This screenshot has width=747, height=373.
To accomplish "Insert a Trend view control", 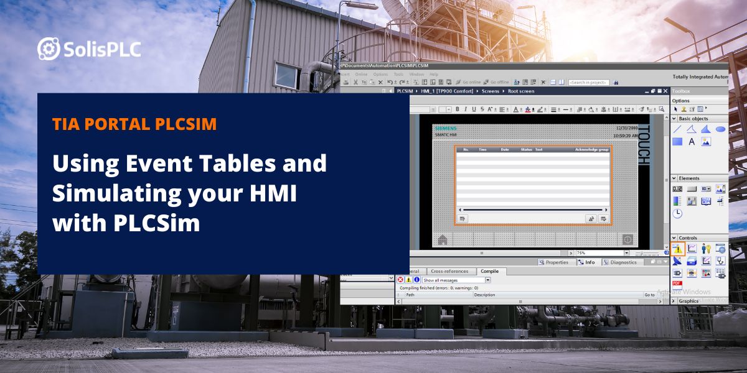I will [693, 248].
